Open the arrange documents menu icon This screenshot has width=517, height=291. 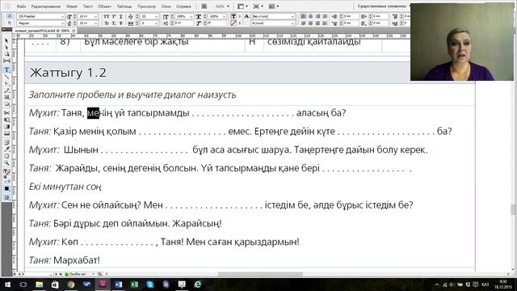click(x=274, y=6)
